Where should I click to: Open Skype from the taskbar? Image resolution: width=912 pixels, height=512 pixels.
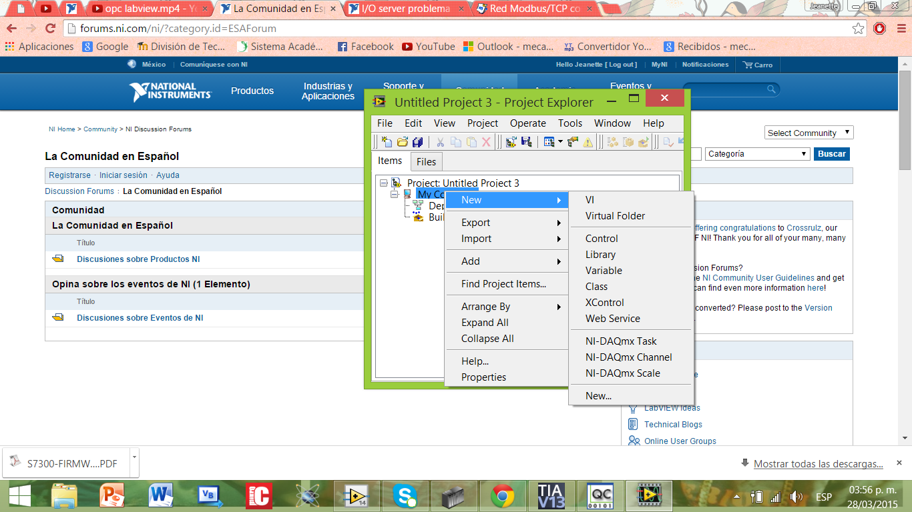tap(405, 495)
